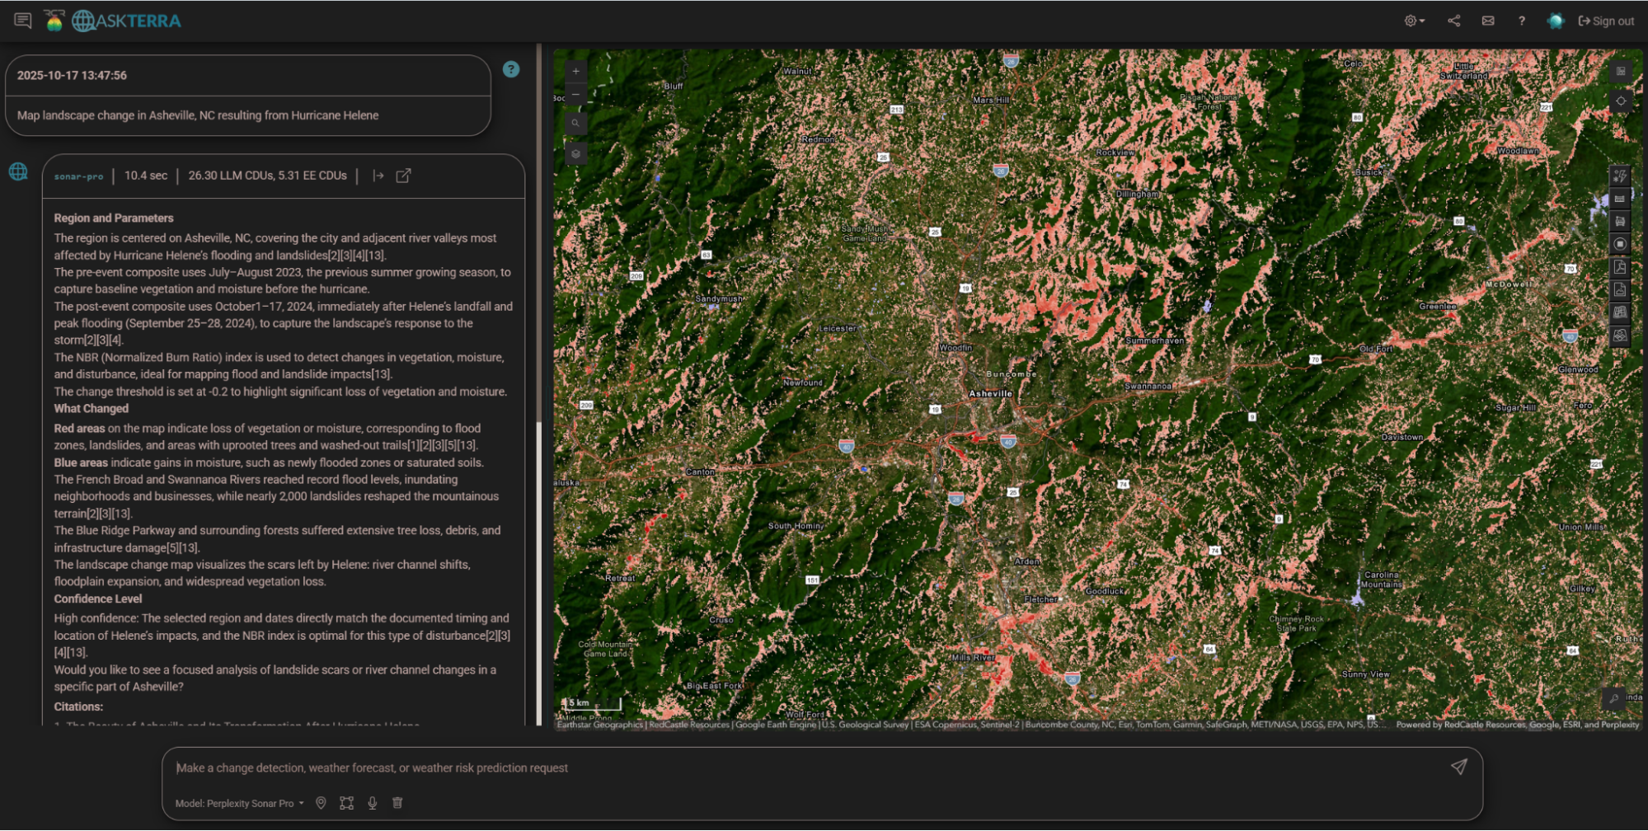
Task: Expand the settings gear dropdown
Action: pos(1414,21)
